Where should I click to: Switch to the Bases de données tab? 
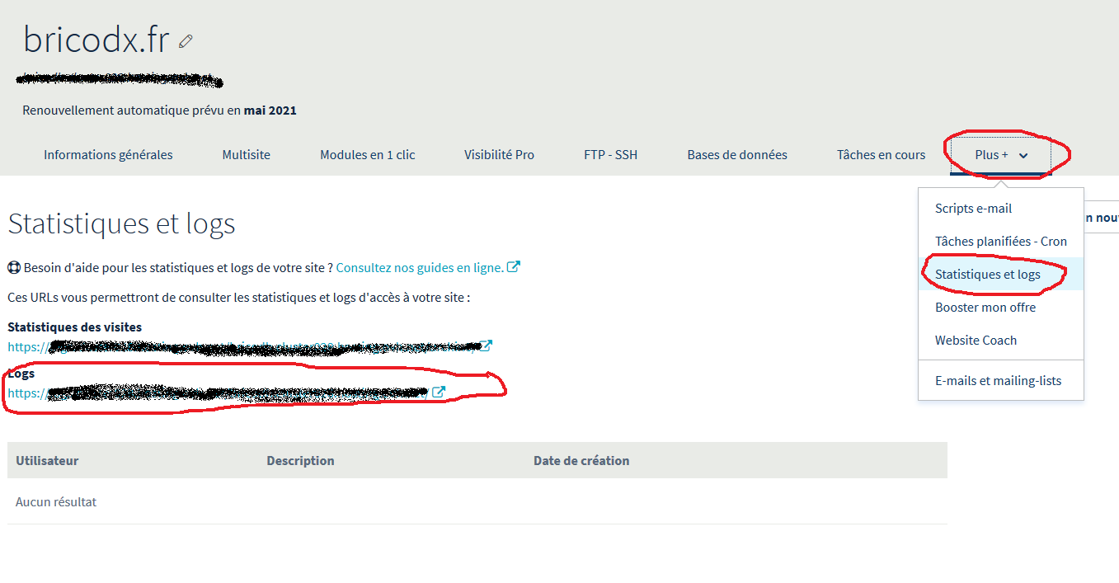736,155
